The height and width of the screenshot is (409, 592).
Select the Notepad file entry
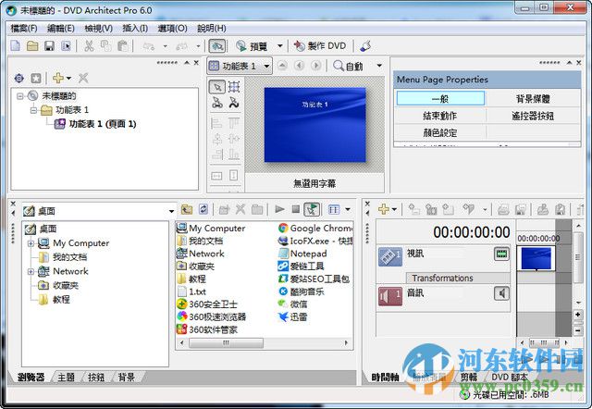302,254
